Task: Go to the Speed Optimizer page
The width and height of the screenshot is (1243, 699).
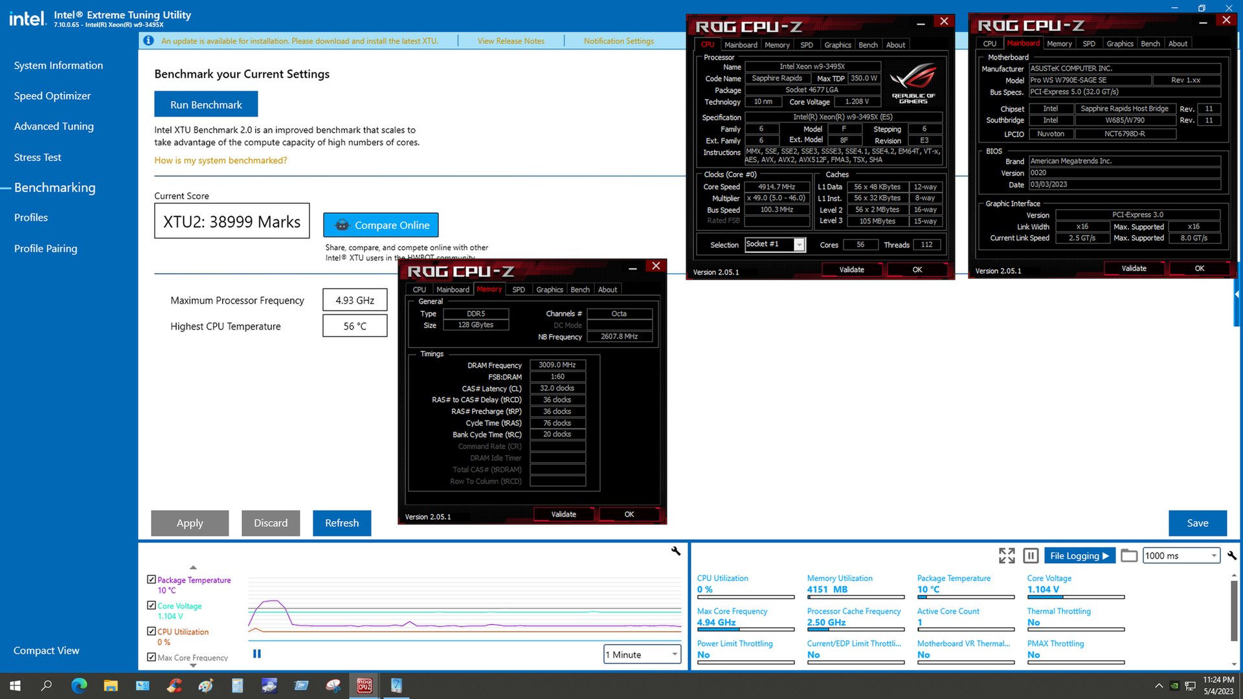Action: 52,96
